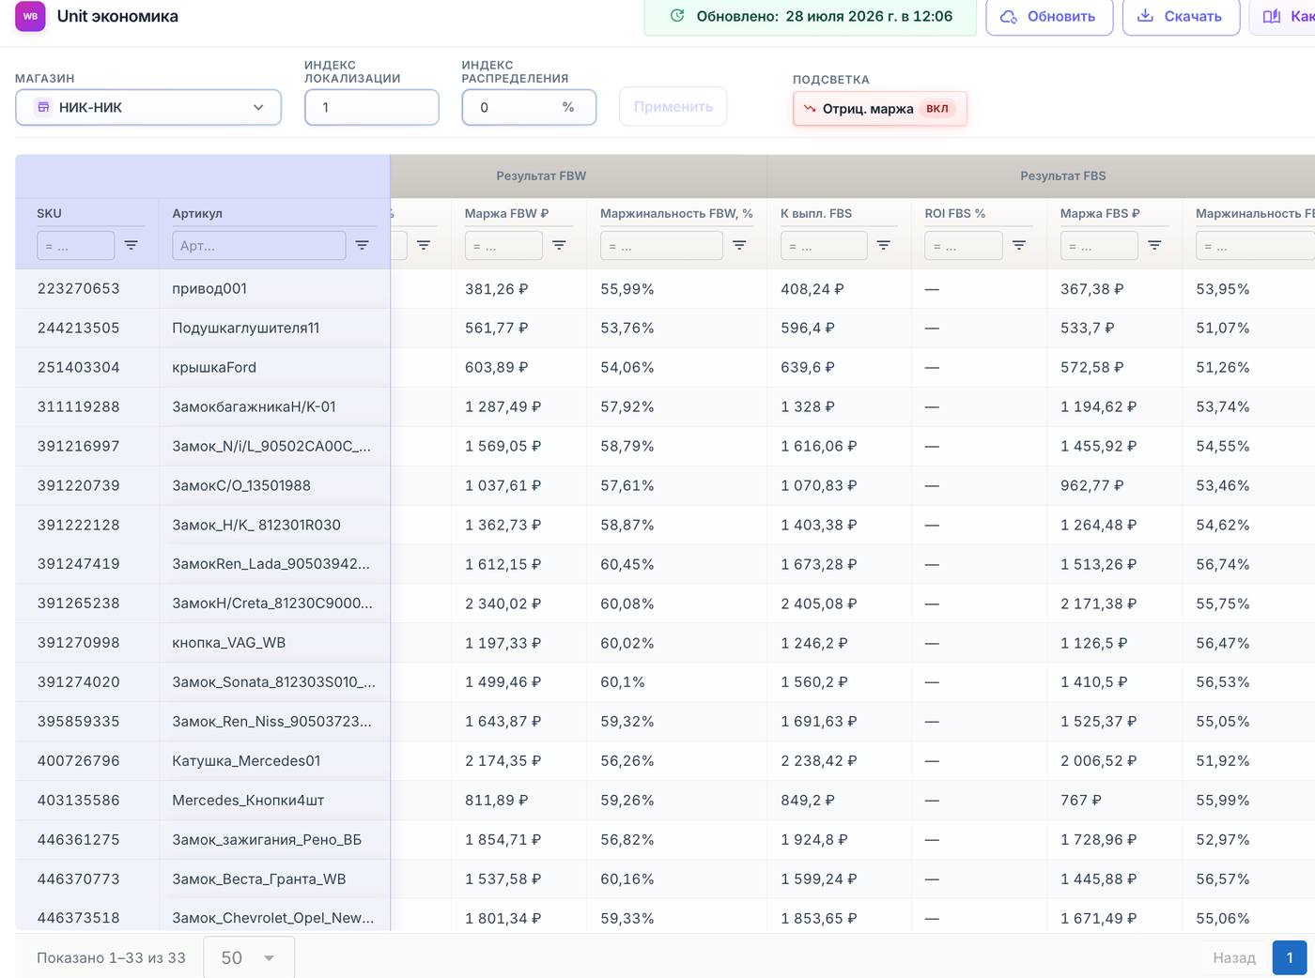Click FBS margin value 767 ₽
Image resolution: width=1315 pixels, height=978 pixels.
click(1081, 801)
